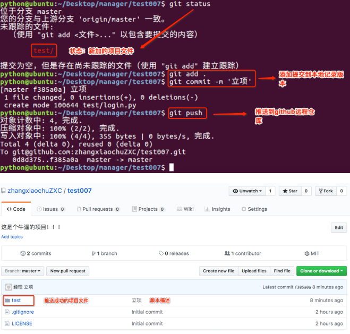Click the watchers count of 1
The image size is (350, 334).
tap(270, 191)
